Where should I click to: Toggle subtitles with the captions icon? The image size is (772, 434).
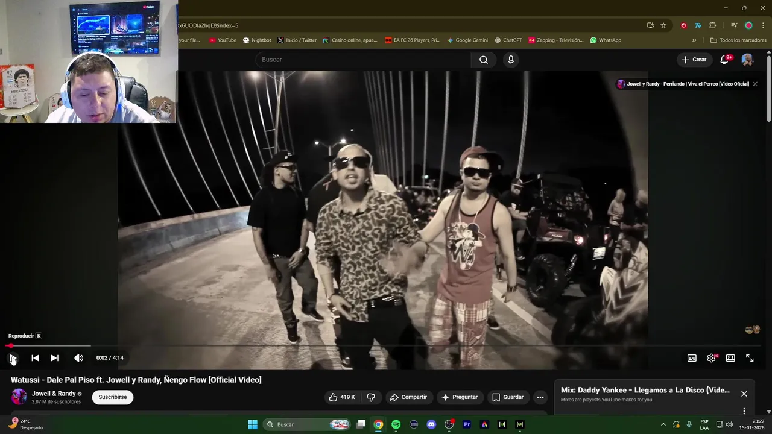pyautogui.click(x=692, y=358)
